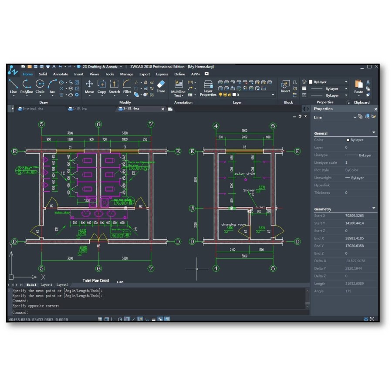Click the Undo arrow in quick access toolbar
The image size is (392, 392).
coord(60,67)
